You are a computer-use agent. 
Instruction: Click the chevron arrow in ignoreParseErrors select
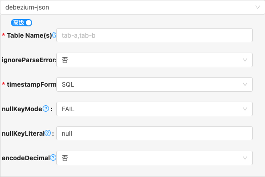[245, 60]
